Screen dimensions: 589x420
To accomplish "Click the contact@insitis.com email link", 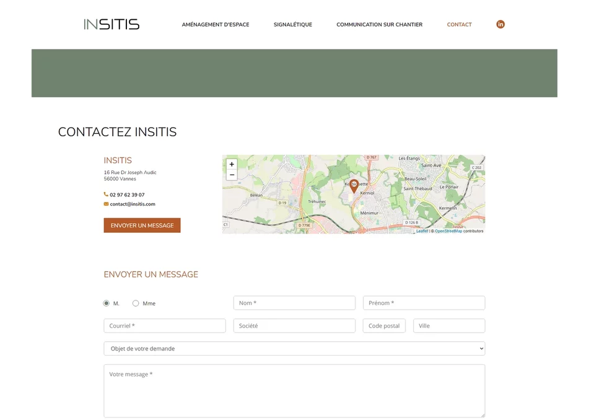I will point(133,204).
